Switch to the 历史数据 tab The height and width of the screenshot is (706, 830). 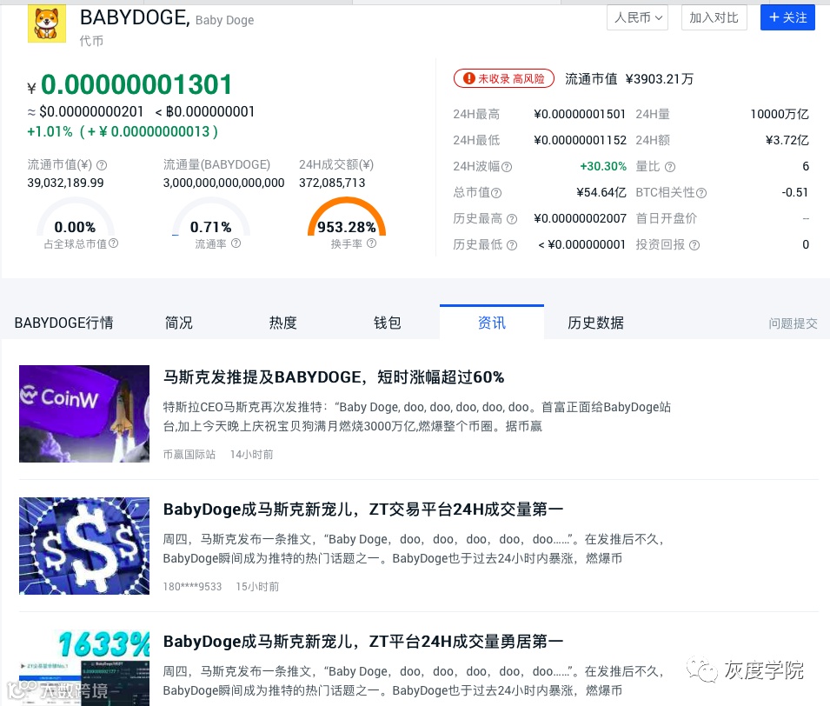[595, 323]
